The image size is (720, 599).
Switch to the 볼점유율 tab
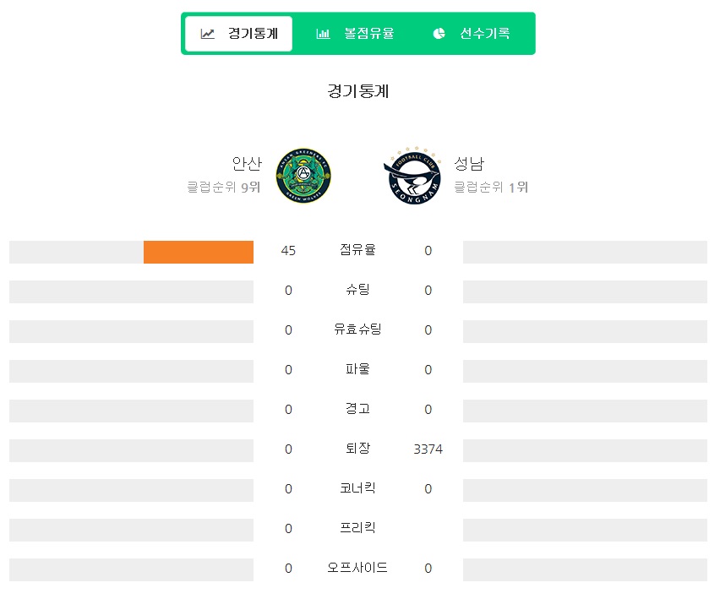pos(356,34)
